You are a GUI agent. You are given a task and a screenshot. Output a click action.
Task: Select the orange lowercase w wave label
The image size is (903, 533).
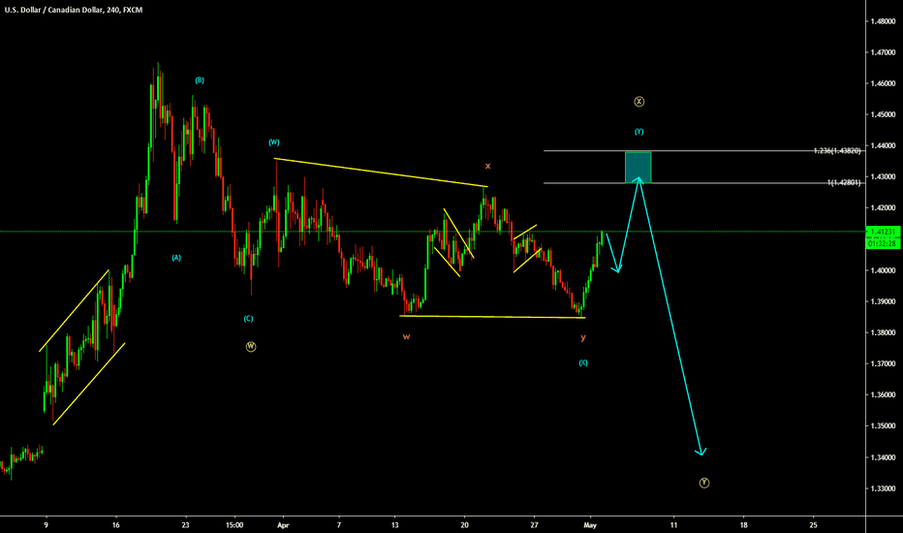click(x=407, y=336)
